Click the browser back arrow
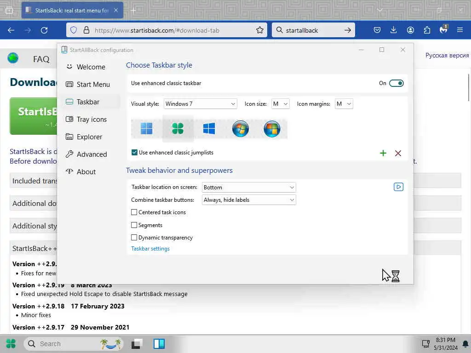471x353 pixels. pos(11,30)
